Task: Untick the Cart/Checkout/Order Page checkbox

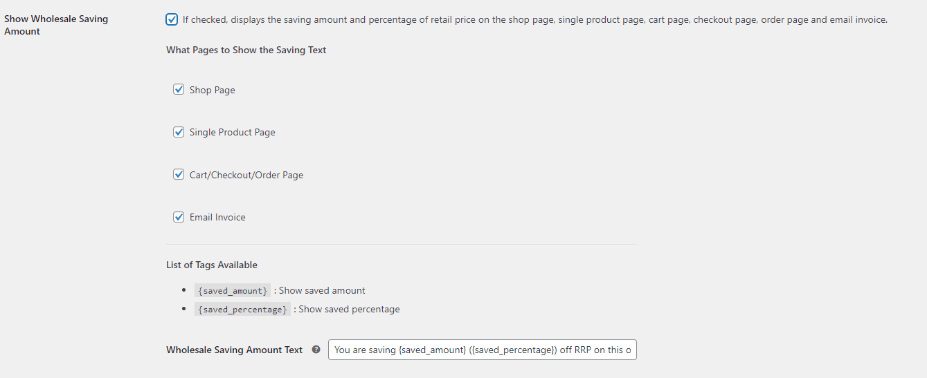Action: tap(179, 175)
